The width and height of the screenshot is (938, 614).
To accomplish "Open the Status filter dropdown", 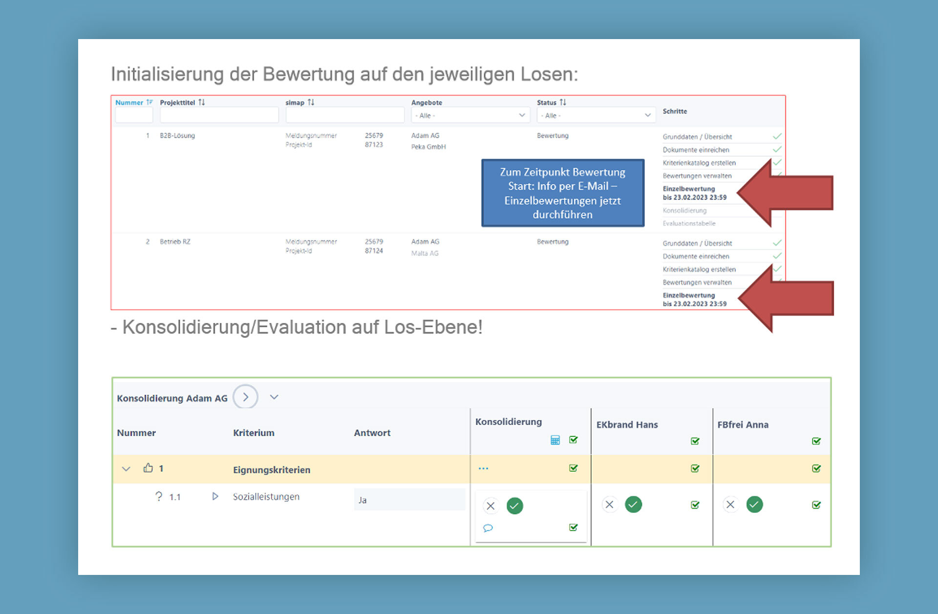I will (596, 115).
